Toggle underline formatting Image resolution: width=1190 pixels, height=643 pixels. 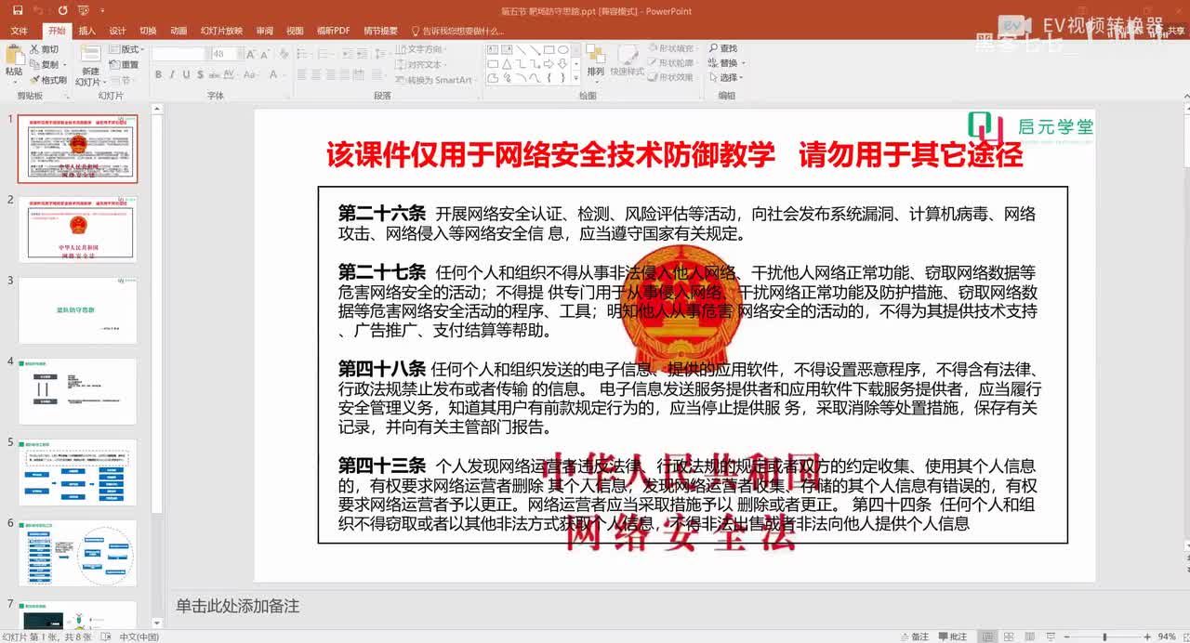click(186, 75)
